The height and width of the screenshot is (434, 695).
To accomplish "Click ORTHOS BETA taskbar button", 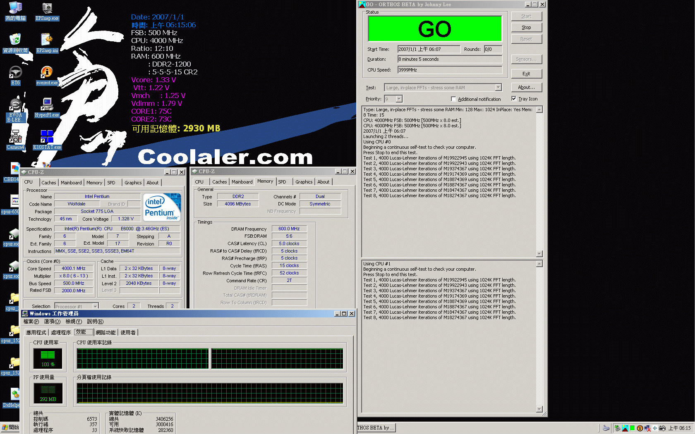I will tap(376, 428).
